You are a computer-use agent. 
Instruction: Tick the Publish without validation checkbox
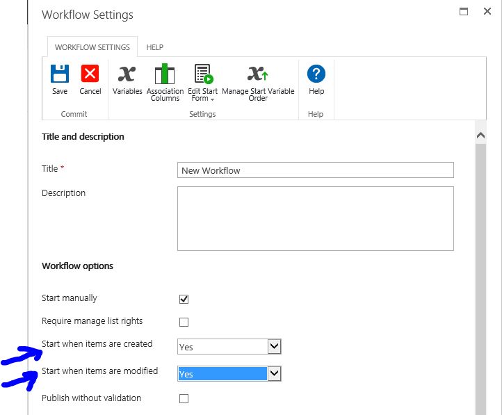tap(184, 399)
